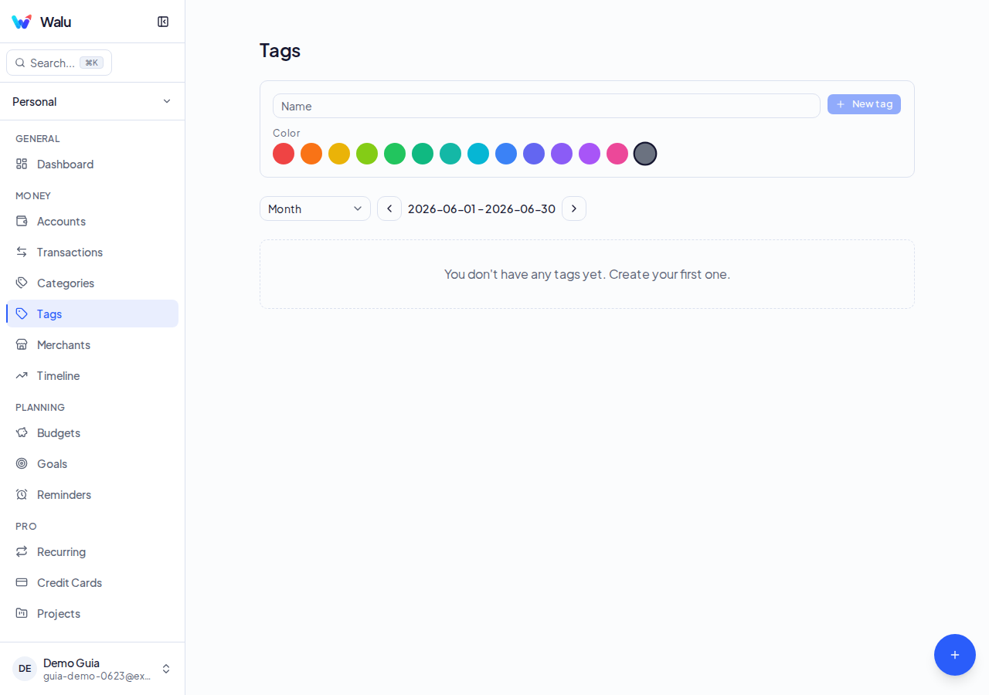Open Reminders from the sidebar
The width and height of the screenshot is (989, 695).
click(92, 494)
